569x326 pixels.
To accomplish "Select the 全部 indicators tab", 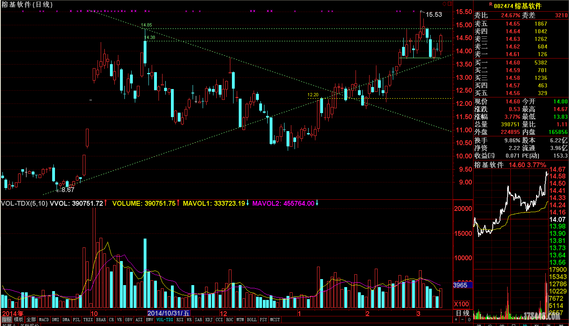I will [x=31, y=320].
